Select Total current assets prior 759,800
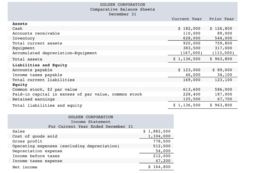 [x=223, y=43]
